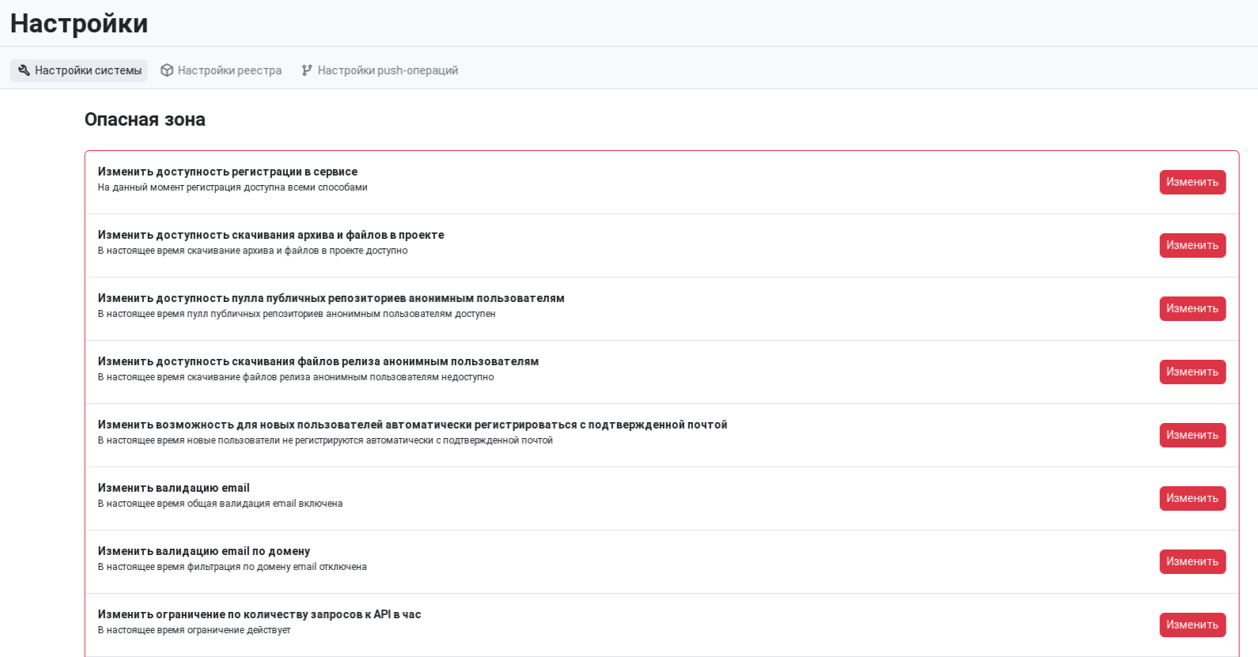Image resolution: width=1258 pixels, height=657 pixels.
Task: Click title Изменить ограничение по количеству запросов к API
Action: point(260,614)
